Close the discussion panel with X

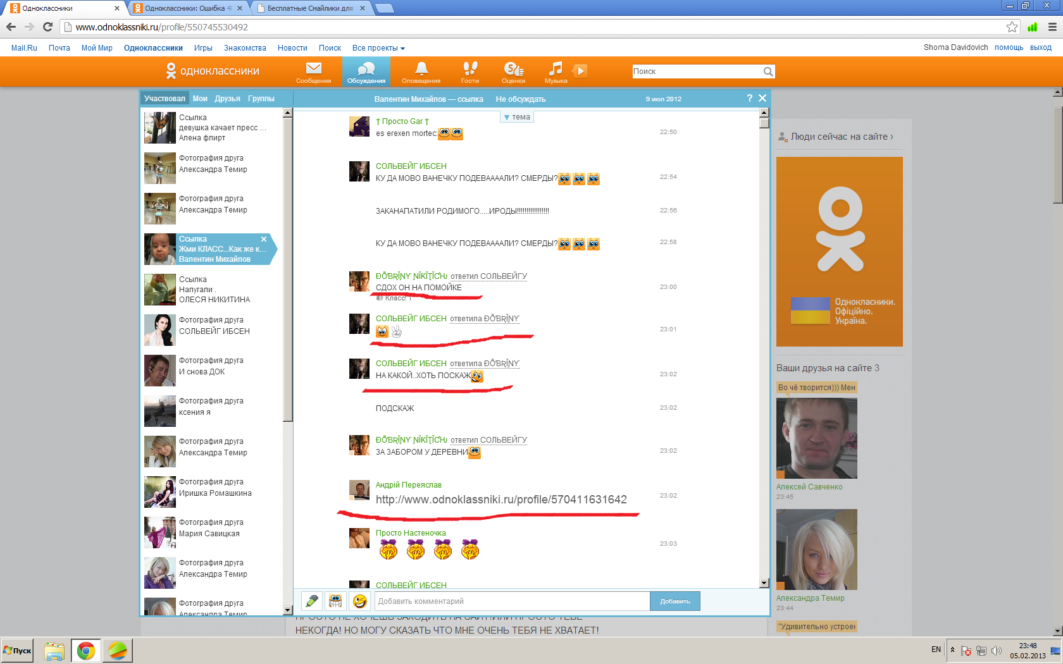pos(762,98)
